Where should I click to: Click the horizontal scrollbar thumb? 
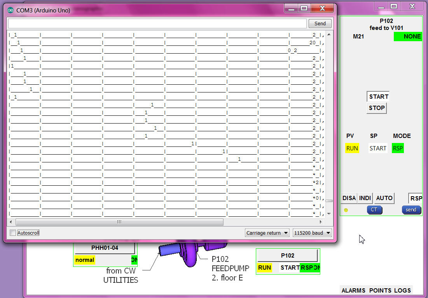point(119,222)
